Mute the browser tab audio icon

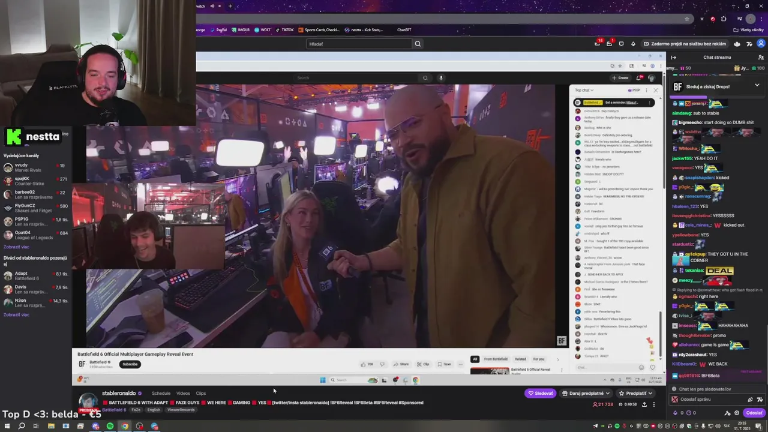click(x=211, y=6)
